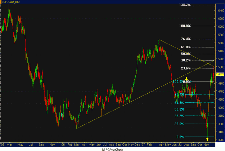Click the '07 year marker on time axis
Screen dimensions: 225x151
point(143,145)
